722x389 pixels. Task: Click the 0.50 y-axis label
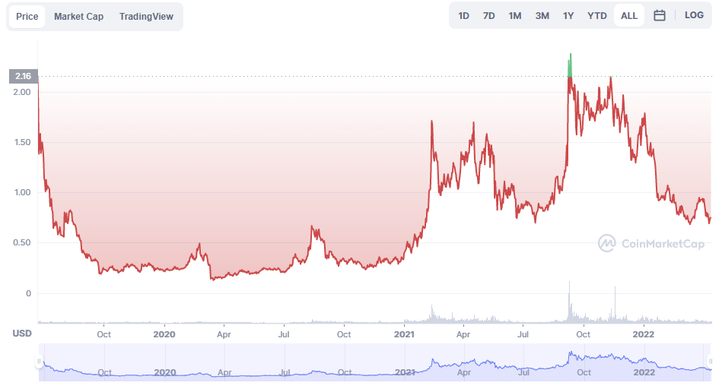point(22,242)
